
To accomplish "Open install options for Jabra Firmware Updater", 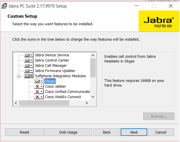I will [29, 71].
